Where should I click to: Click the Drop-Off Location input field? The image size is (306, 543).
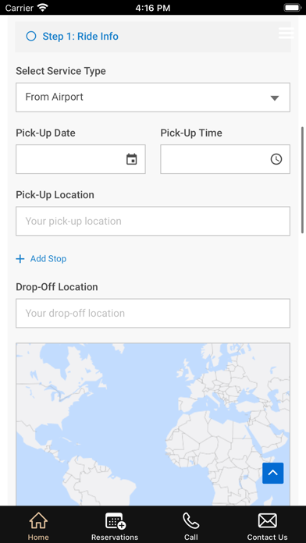(153, 314)
